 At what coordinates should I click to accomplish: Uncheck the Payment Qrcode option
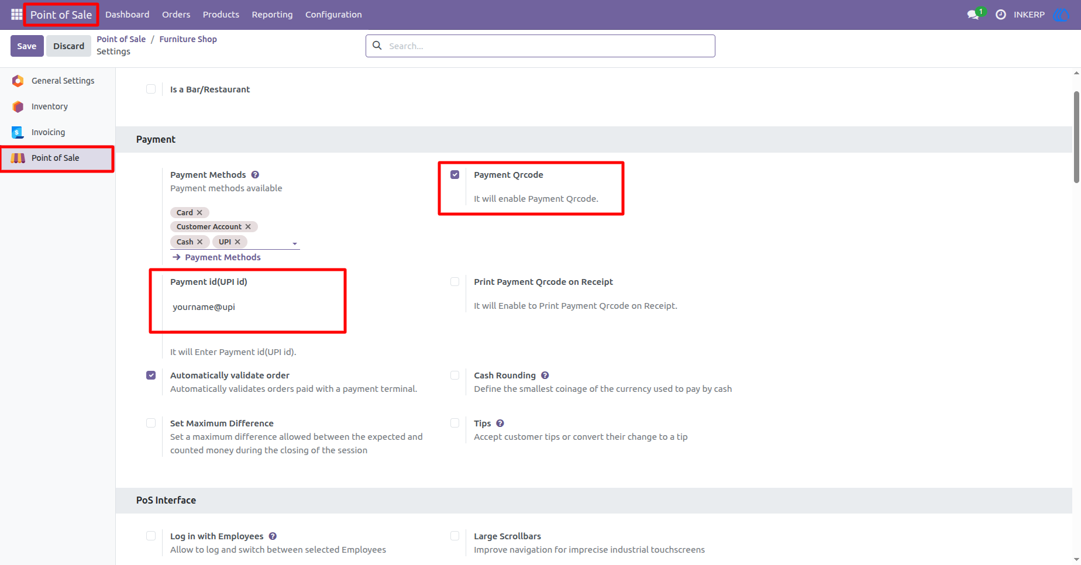(x=455, y=174)
